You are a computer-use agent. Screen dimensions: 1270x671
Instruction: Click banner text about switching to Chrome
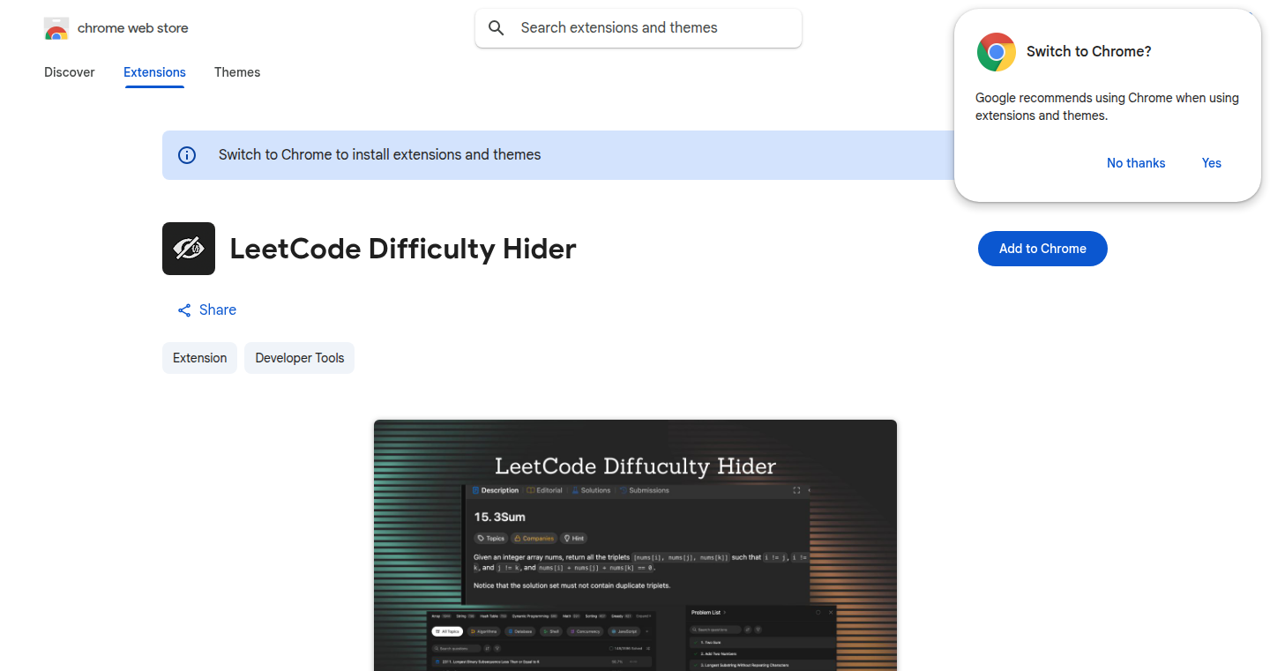[380, 155]
